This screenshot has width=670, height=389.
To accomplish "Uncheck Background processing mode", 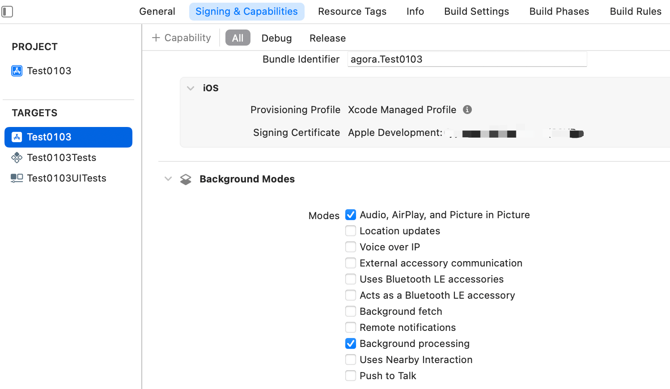I will pos(351,343).
